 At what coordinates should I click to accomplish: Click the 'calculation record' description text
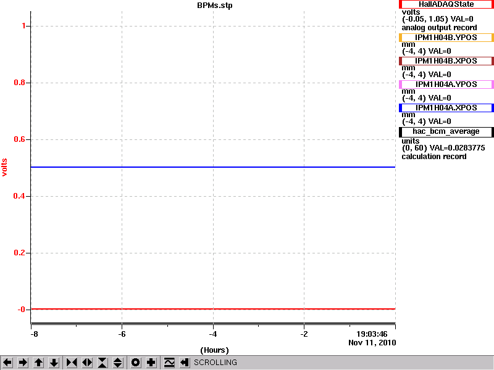[434, 157]
